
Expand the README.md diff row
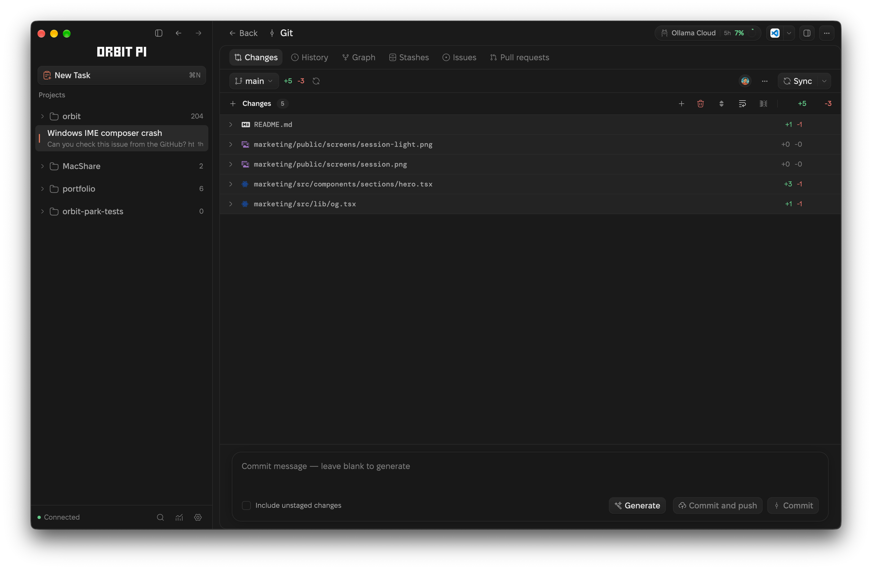(231, 125)
